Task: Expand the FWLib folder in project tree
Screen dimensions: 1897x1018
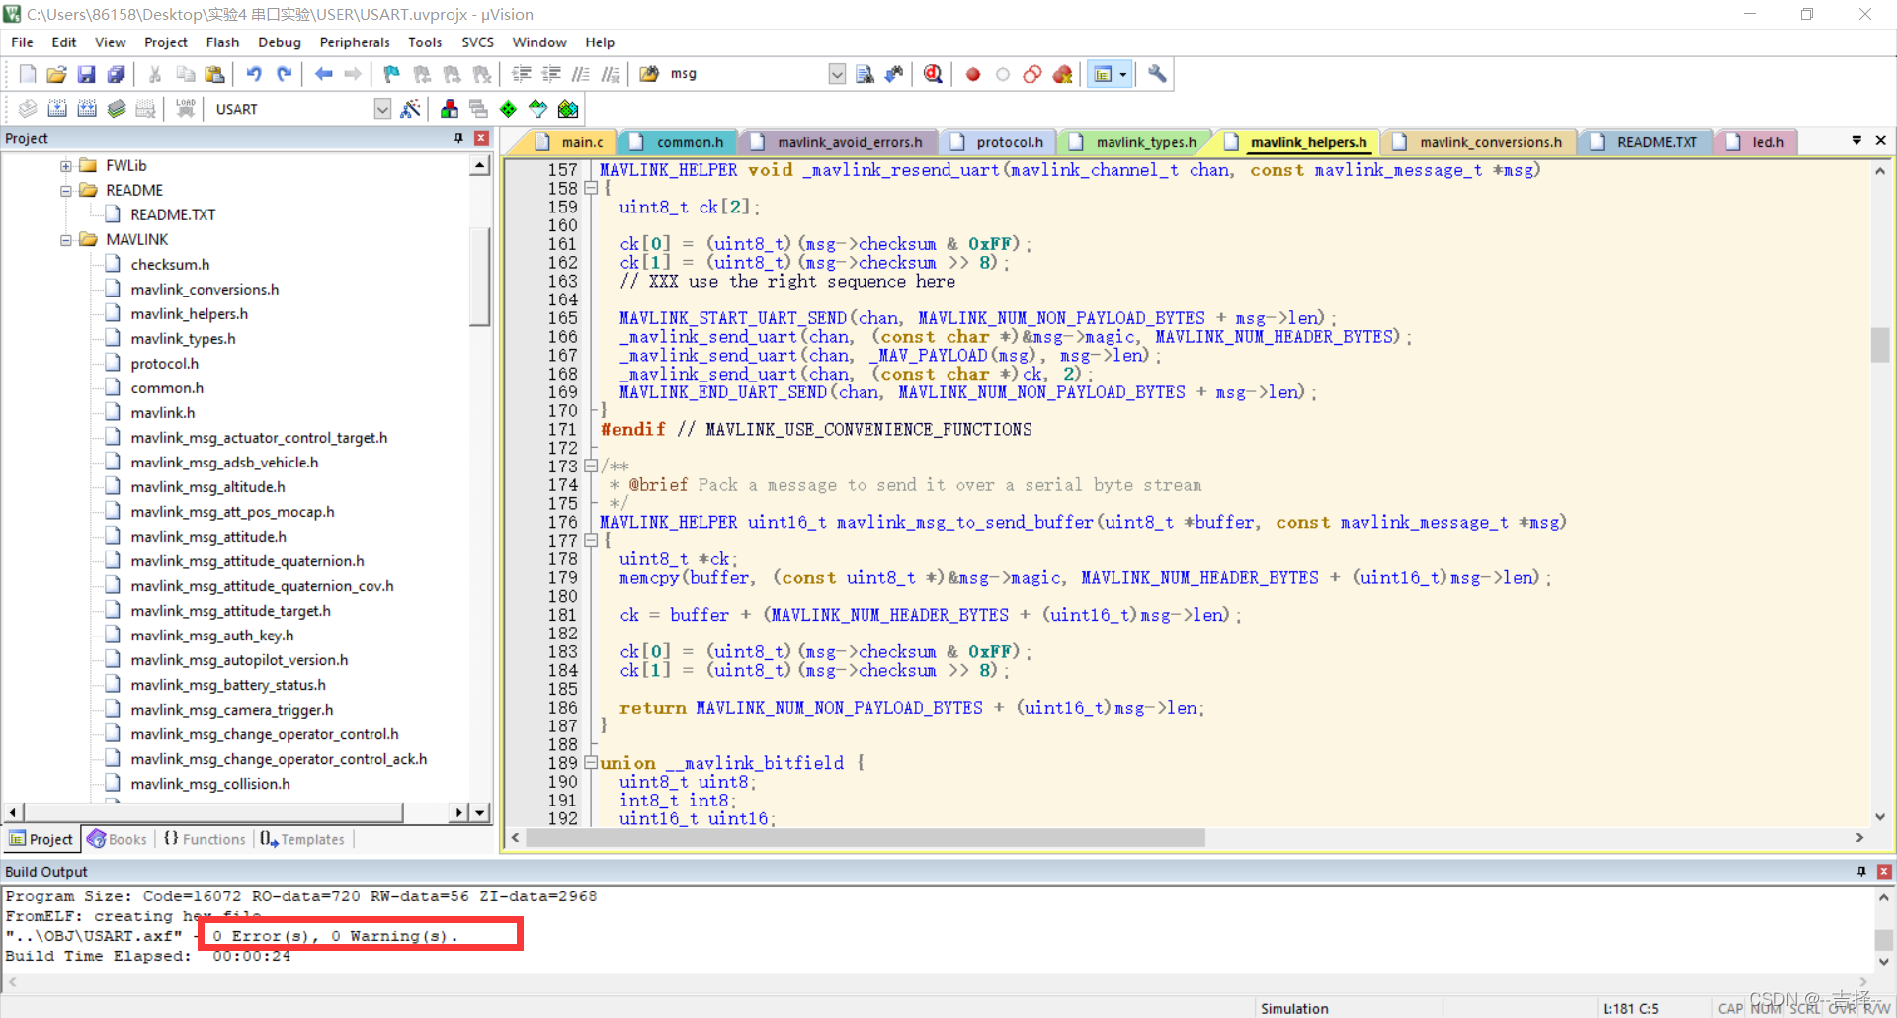Action: click(66, 166)
